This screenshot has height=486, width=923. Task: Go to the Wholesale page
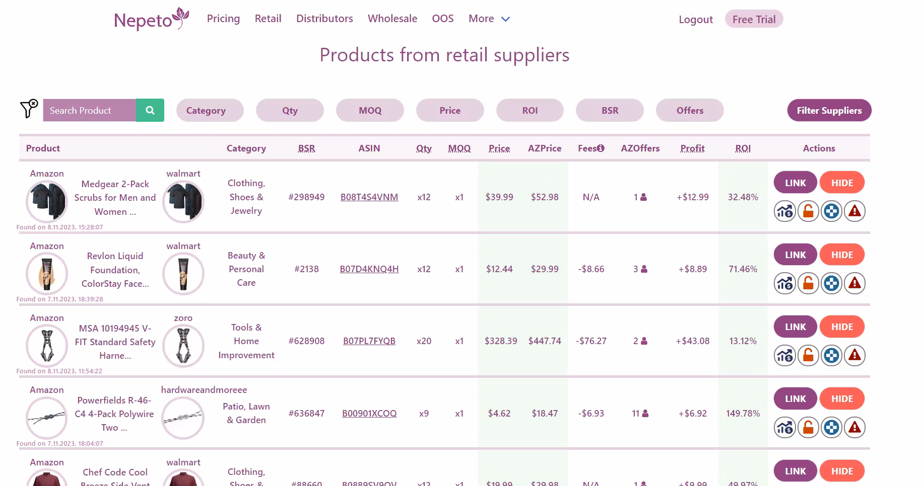392,19
